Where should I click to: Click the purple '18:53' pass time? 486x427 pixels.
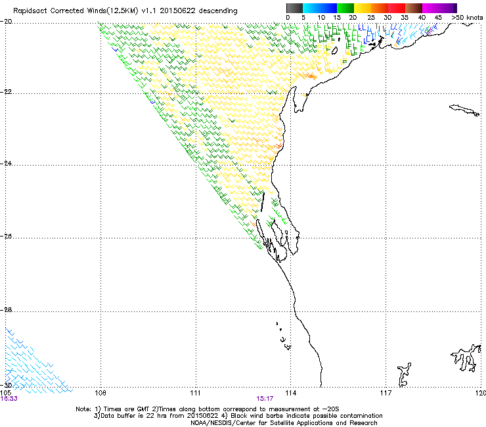[x=9, y=399]
